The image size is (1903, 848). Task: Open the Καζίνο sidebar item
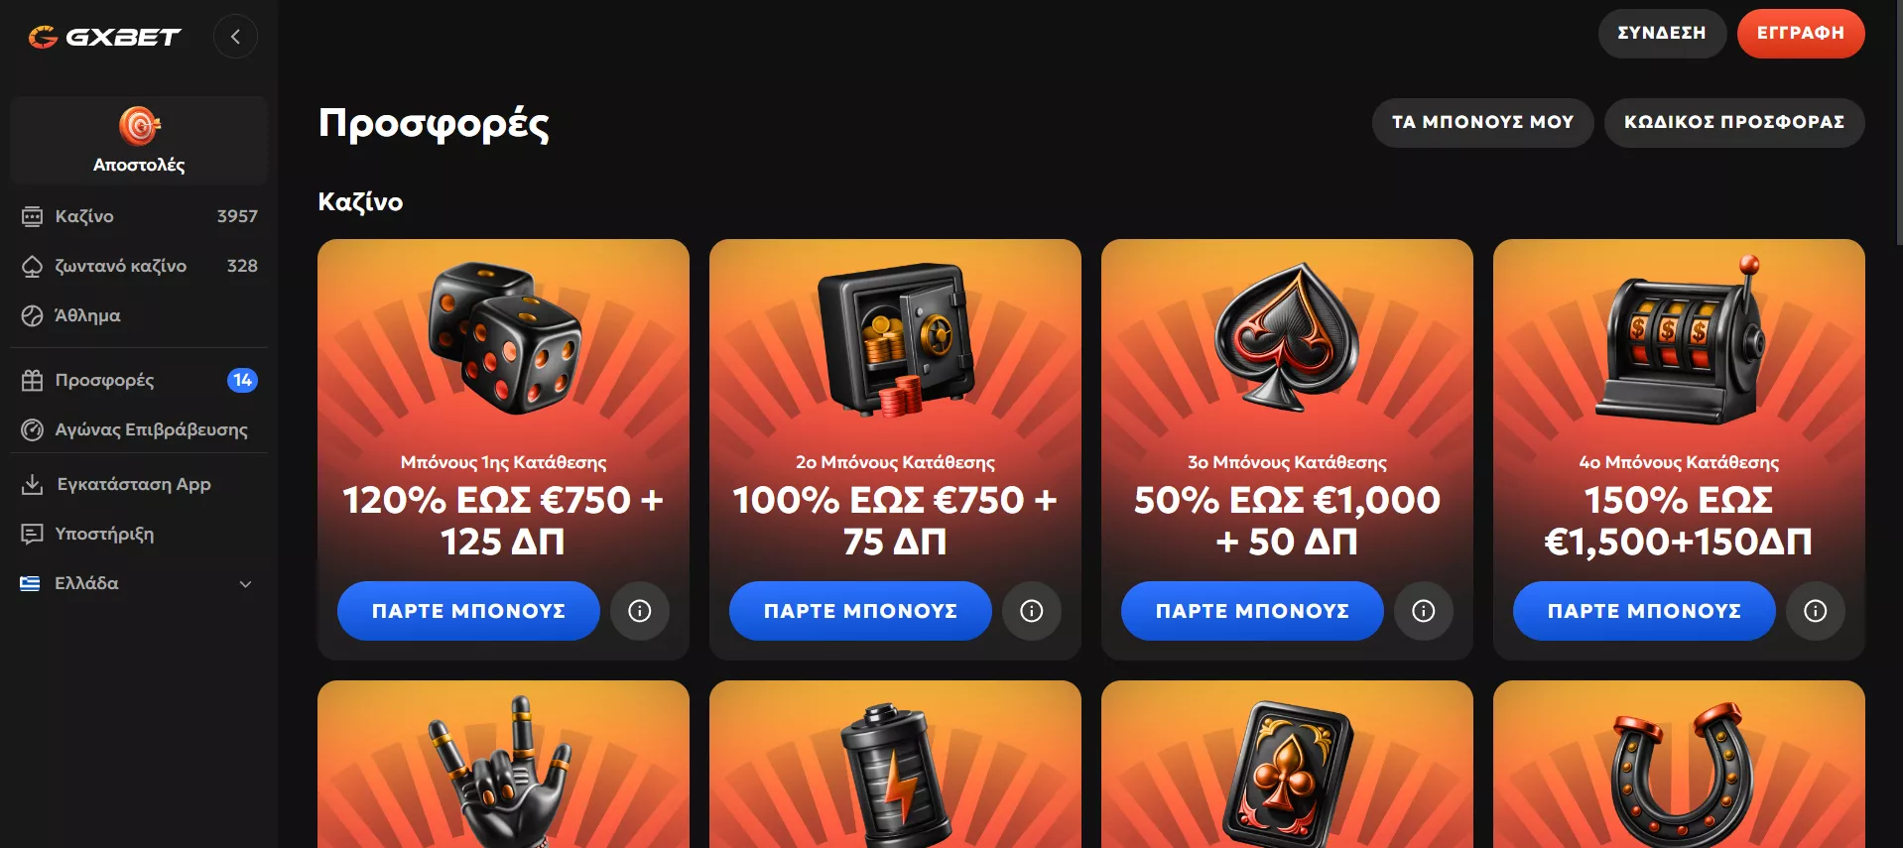(x=139, y=216)
